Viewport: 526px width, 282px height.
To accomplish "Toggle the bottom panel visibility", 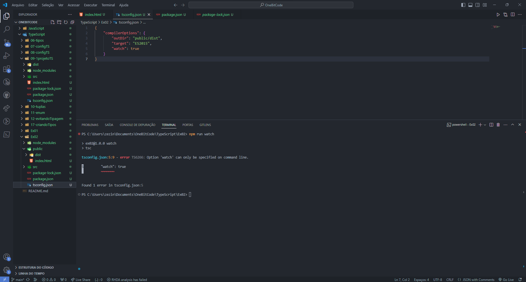I will point(470,5).
